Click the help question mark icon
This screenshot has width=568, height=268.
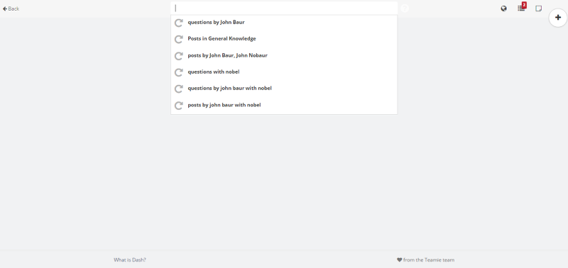[405, 9]
